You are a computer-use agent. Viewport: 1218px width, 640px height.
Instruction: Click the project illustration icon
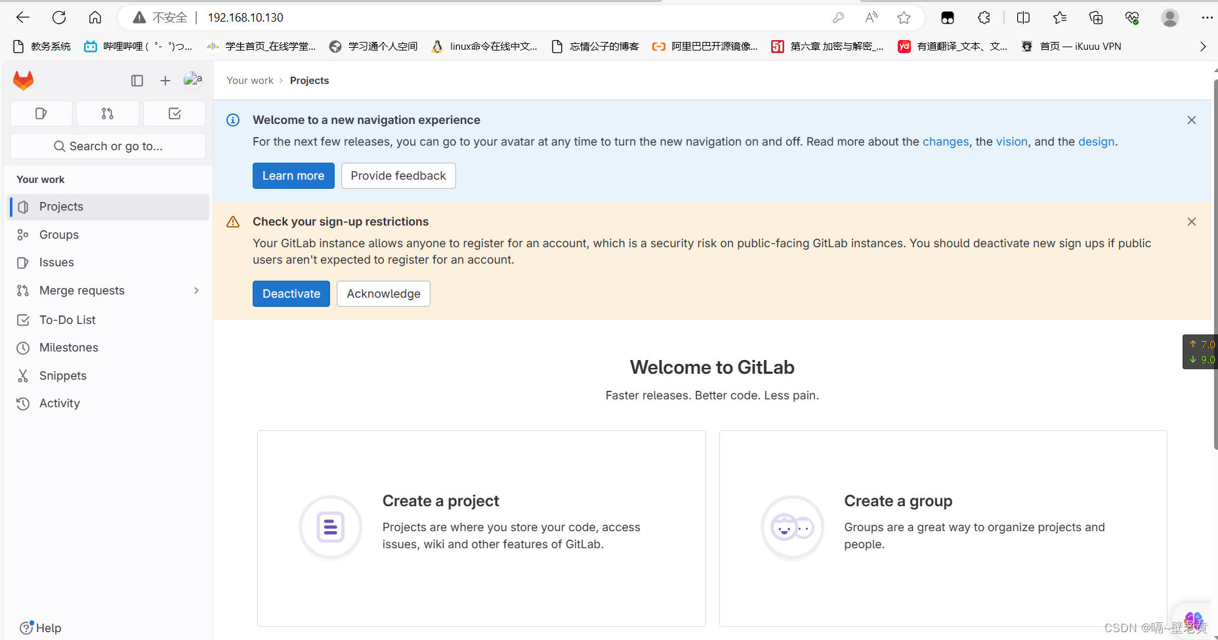point(331,527)
